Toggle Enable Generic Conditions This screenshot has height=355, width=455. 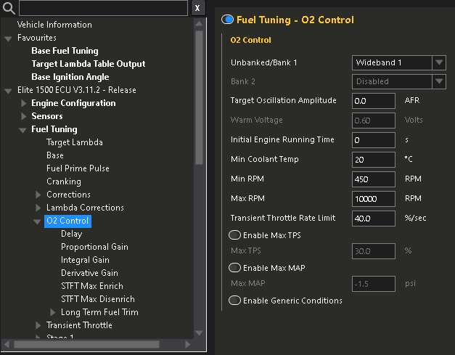234,301
